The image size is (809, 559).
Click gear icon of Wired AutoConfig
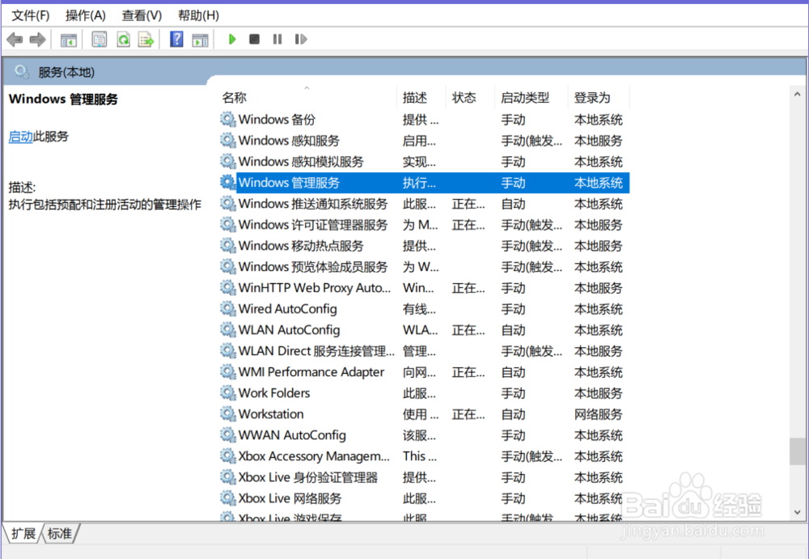click(x=227, y=309)
